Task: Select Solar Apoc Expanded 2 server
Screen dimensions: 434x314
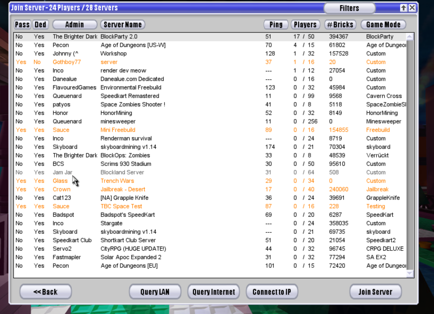Action: coord(210,257)
